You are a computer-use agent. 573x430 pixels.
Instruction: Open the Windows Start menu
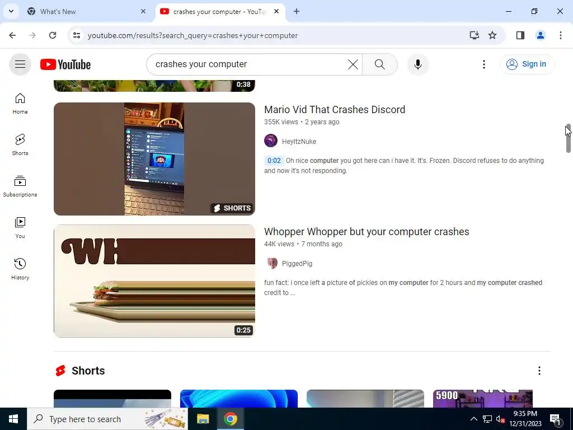click(x=13, y=419)
